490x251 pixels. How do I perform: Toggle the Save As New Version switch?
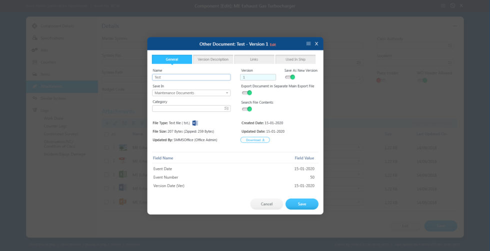(290, 77)
